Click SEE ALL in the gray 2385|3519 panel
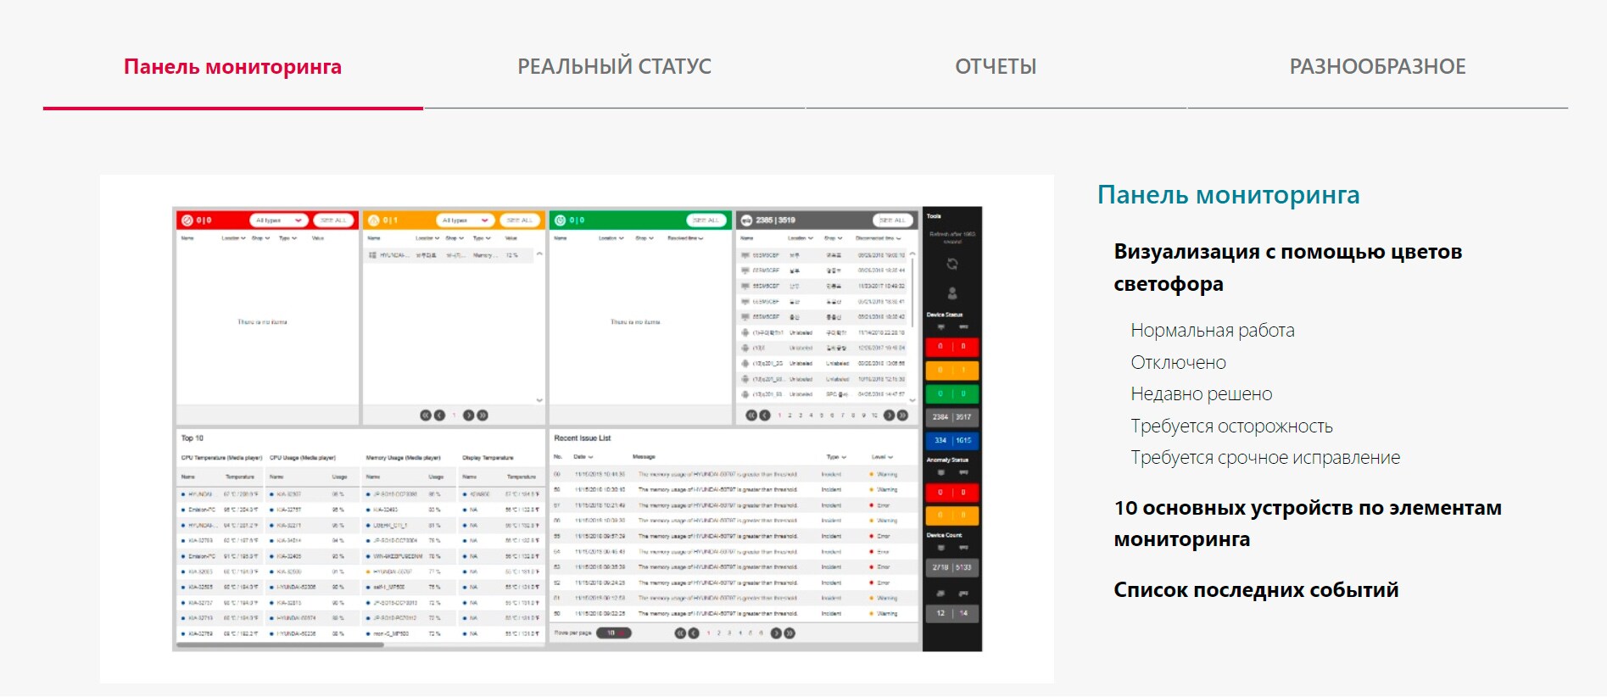Image resolution: width=1607 pixels, height=697 pixels. (x=892, y=220)
